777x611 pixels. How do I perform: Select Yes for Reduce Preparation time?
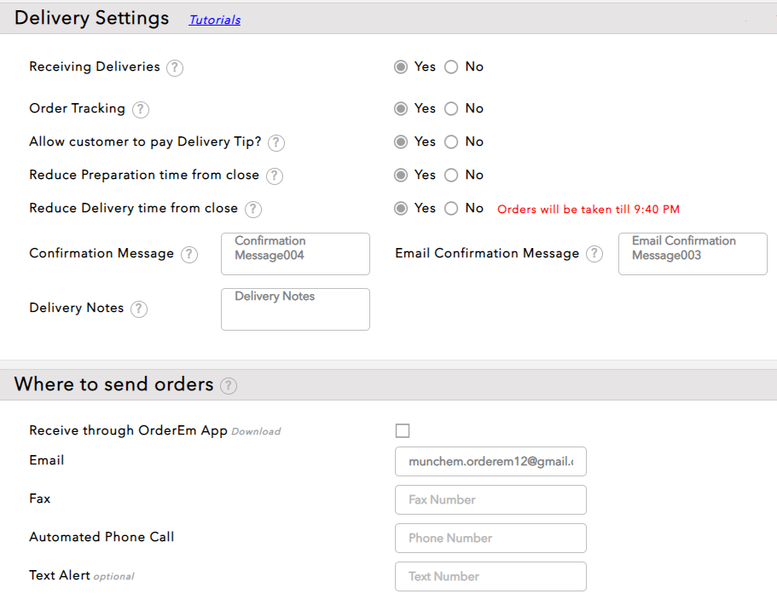click(x=401, y=175)
